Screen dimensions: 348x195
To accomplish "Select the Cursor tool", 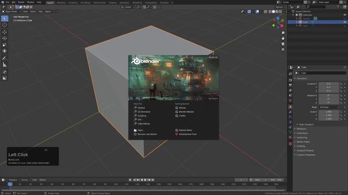I will pos(4,25).
